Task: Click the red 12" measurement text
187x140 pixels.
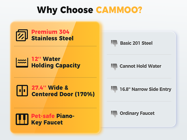Action: coord(36,59)
